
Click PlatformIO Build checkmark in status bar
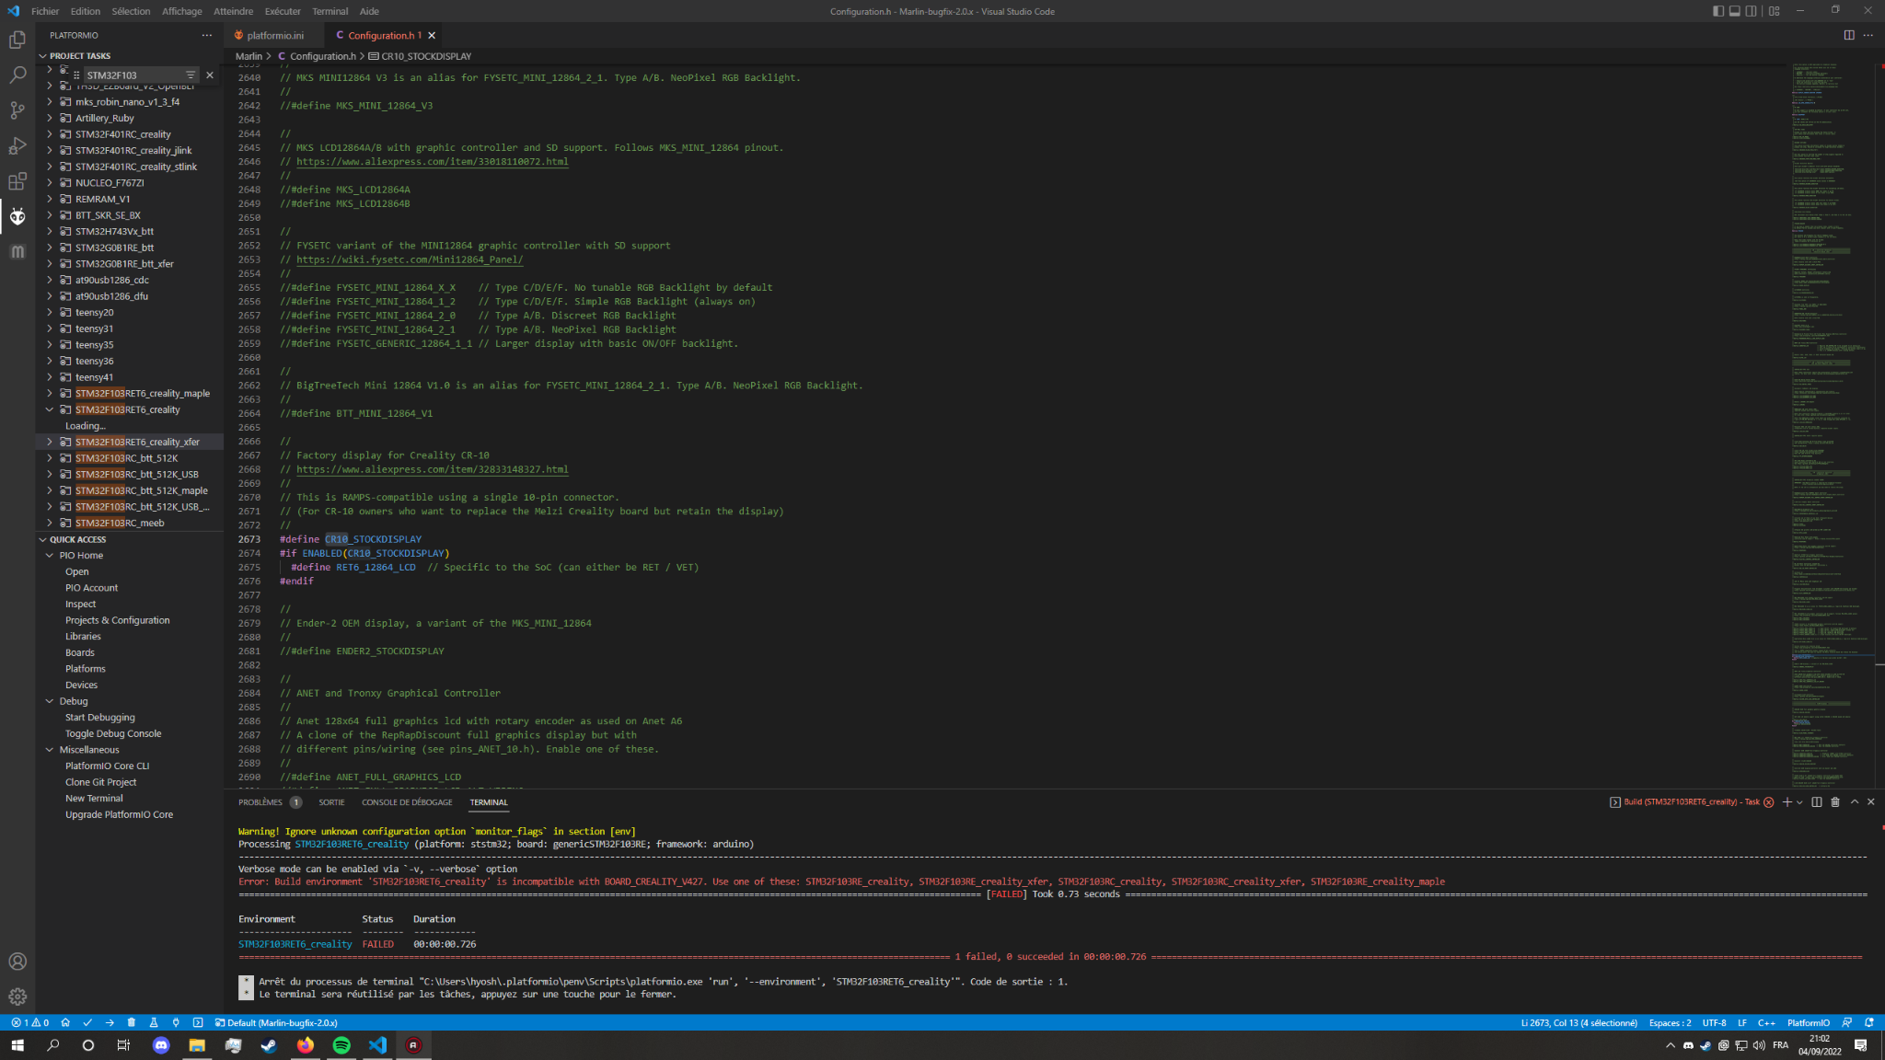87,1022
